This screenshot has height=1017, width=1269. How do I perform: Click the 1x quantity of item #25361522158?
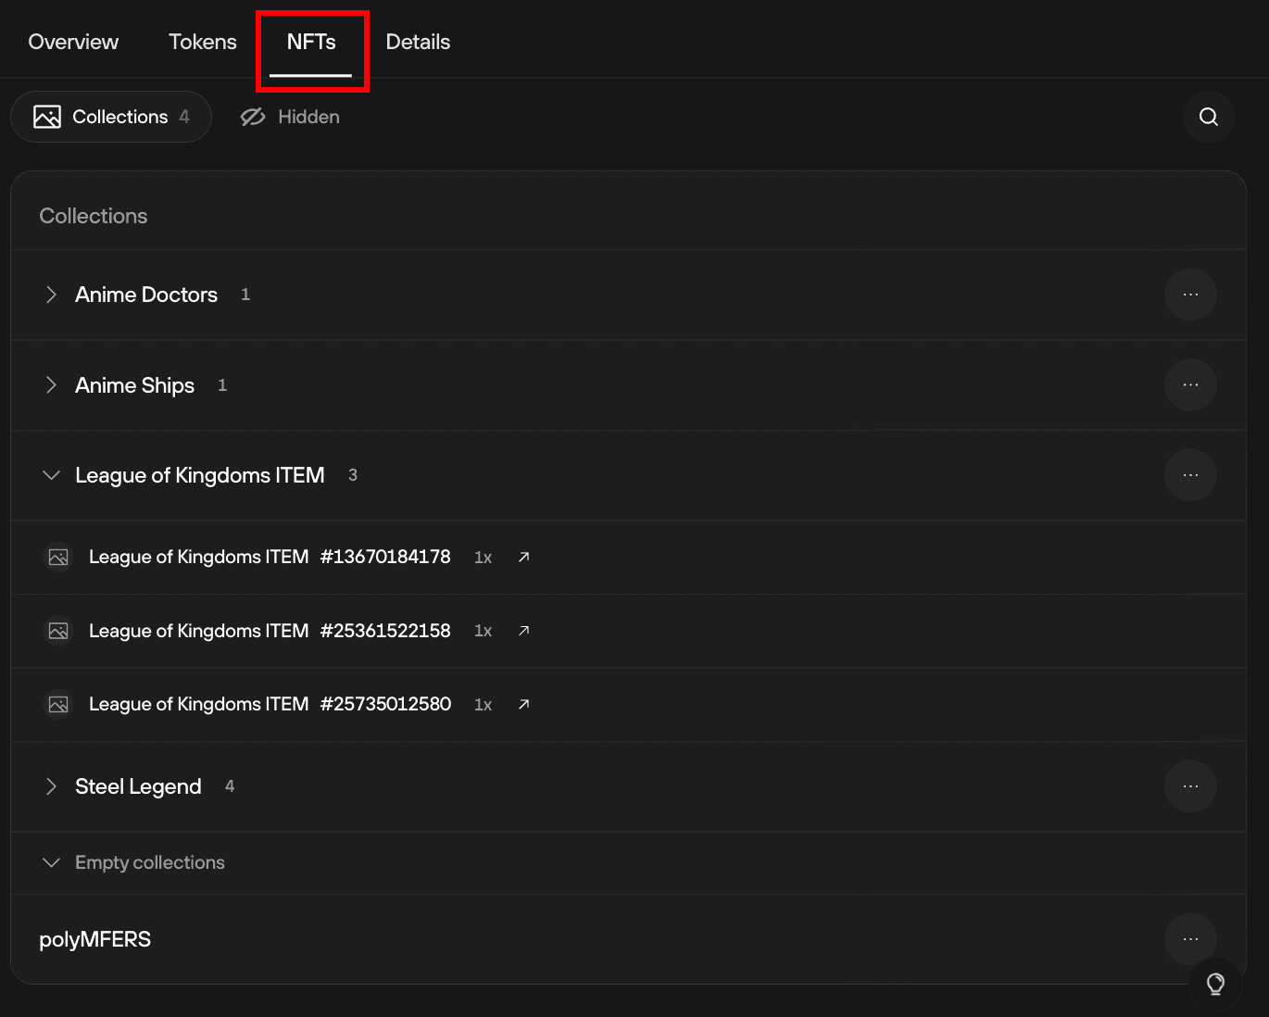(483, 631)
